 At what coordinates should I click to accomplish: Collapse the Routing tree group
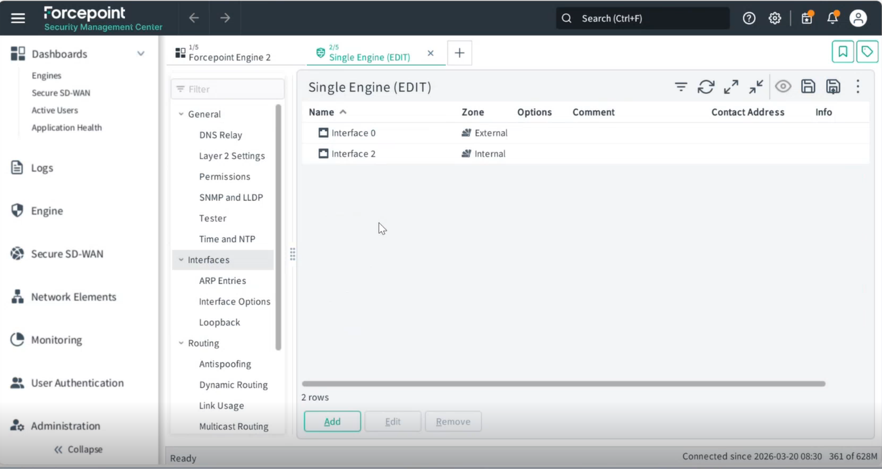tap(181, 343)
